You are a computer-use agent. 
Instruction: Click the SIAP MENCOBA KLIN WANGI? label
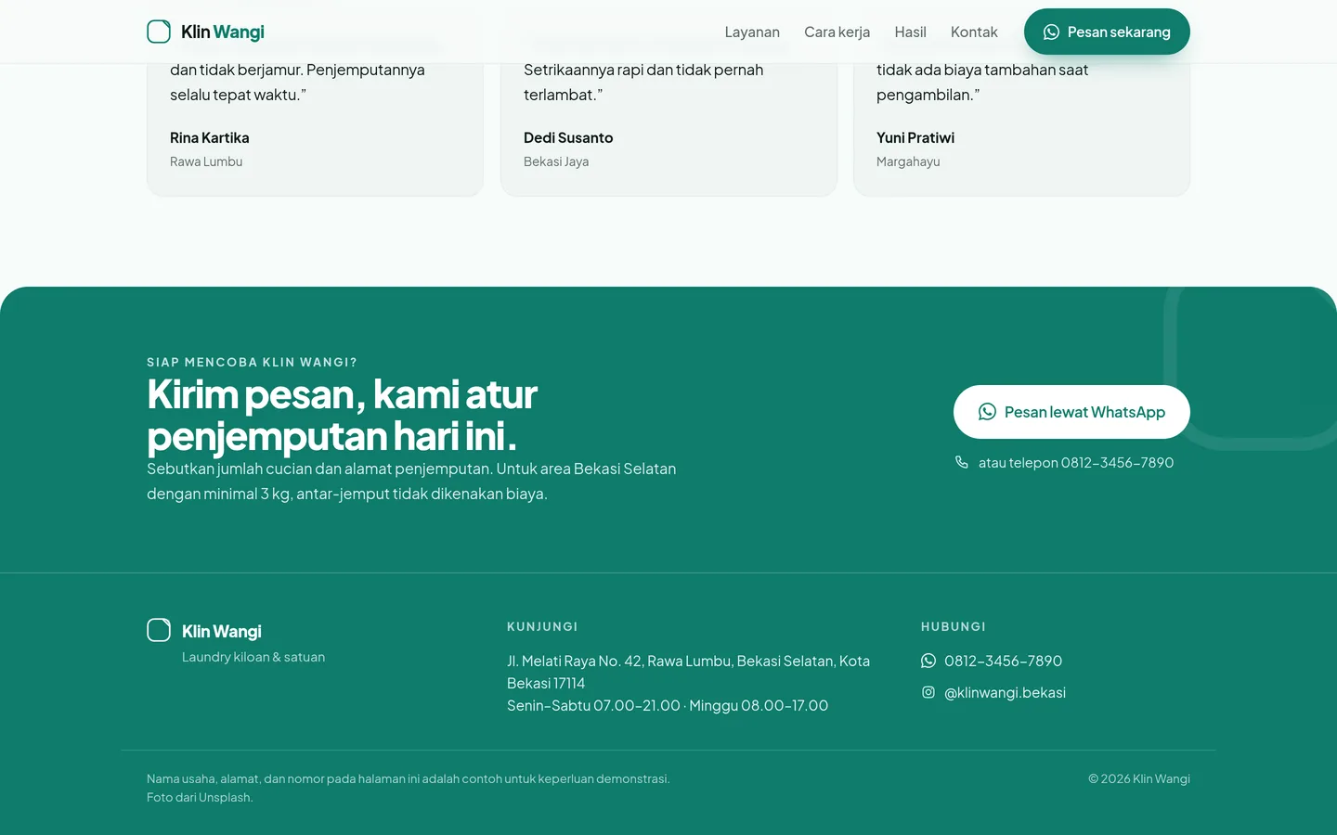pyautogui.click(x=252, y=362)
